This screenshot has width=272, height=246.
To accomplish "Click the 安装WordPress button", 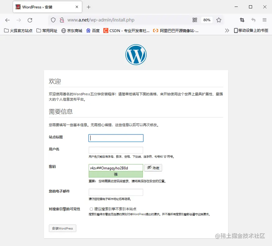I will point(62,228).
